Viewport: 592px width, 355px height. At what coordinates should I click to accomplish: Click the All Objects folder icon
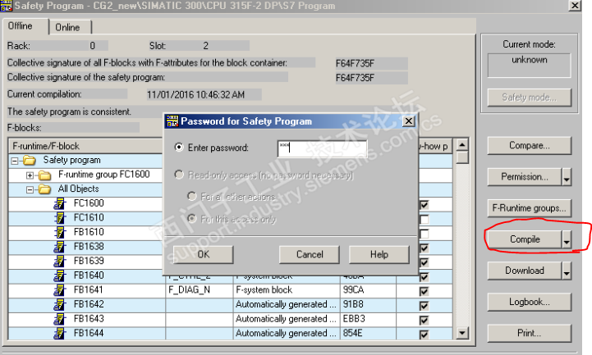coord(45,189)
